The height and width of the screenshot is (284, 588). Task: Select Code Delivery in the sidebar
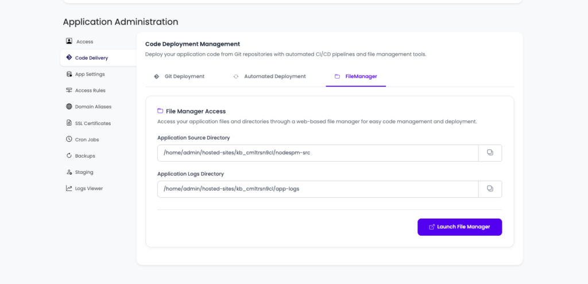[x=98, y=58]
